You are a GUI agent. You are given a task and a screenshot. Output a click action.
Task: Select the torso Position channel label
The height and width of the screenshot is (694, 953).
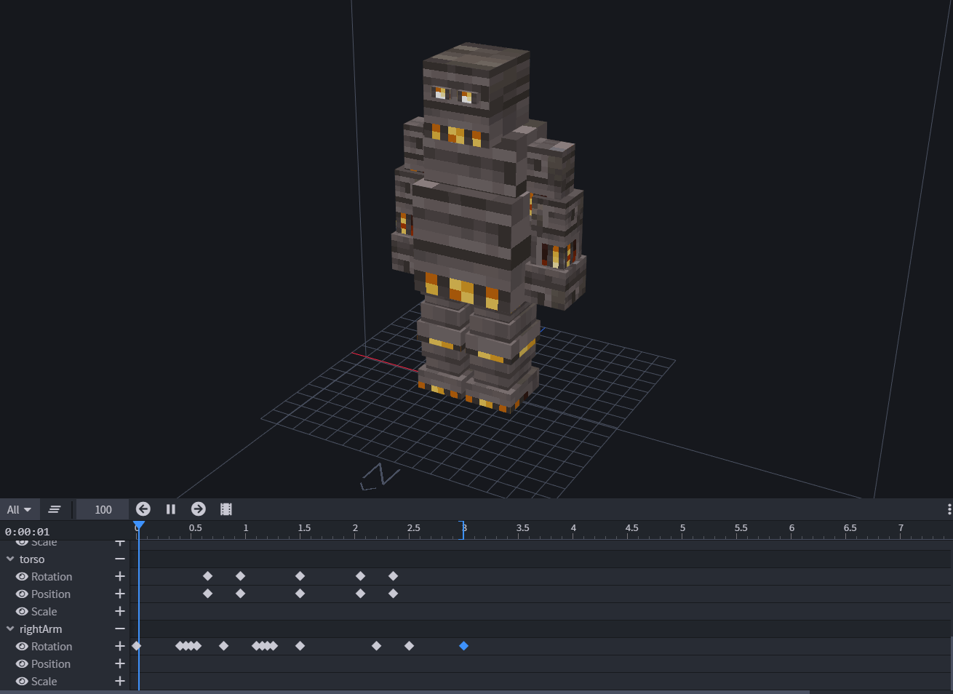[51, 594]
